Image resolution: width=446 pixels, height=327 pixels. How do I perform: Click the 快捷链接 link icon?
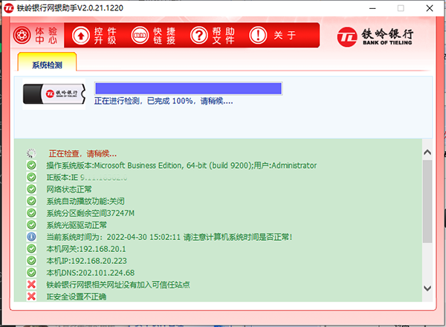140,35
